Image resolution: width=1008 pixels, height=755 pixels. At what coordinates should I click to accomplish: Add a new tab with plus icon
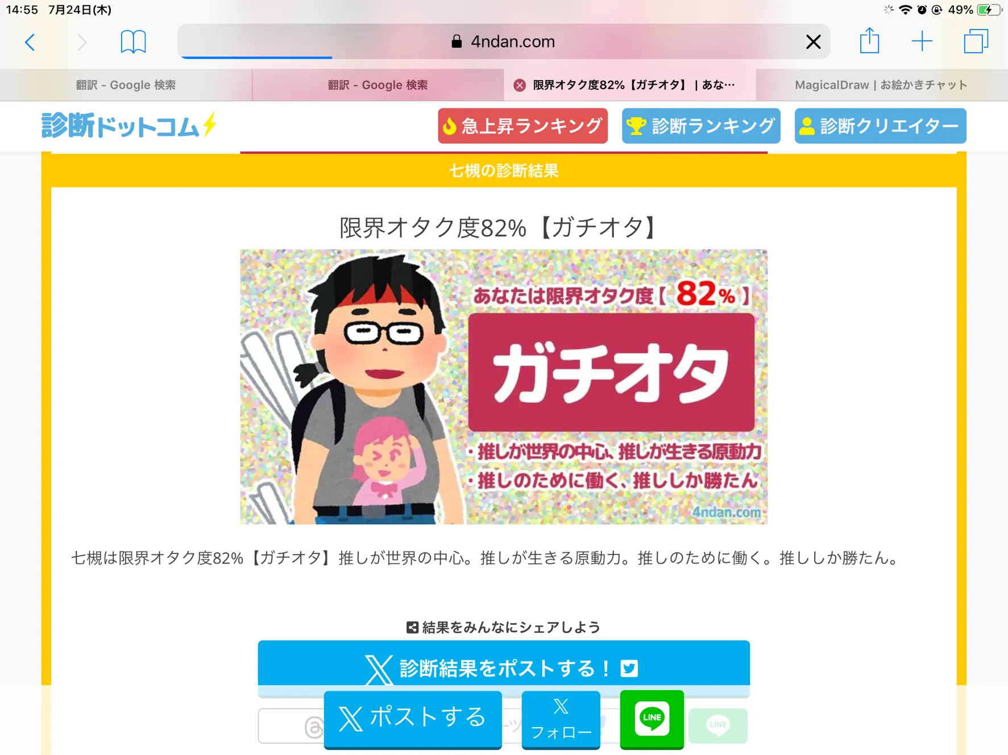922,41
